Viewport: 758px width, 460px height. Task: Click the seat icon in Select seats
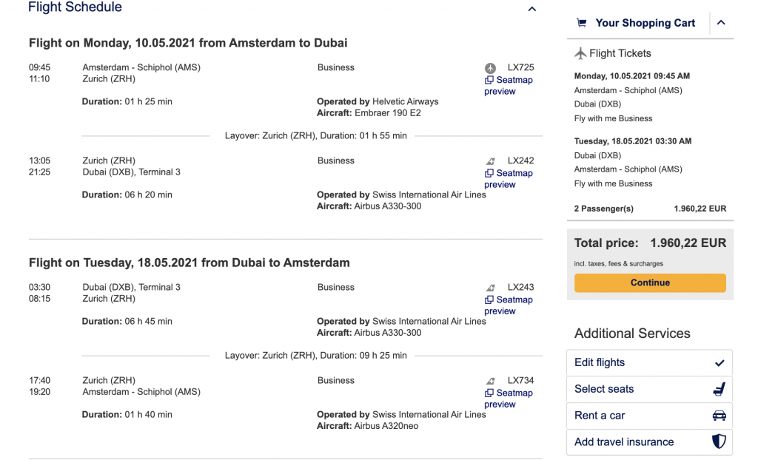point(718,389)
